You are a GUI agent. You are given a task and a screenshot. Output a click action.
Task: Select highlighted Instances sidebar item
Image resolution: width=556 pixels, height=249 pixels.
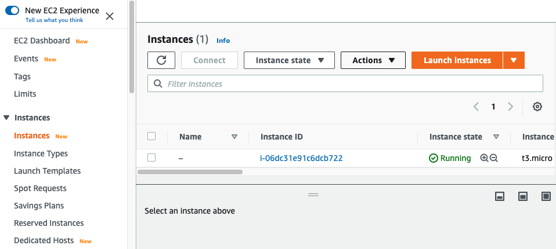pyautogui.click(x=31, y=136)
